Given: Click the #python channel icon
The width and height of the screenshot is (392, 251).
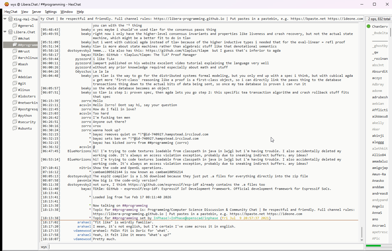Looking at the screenshot, I should point(15,115).
